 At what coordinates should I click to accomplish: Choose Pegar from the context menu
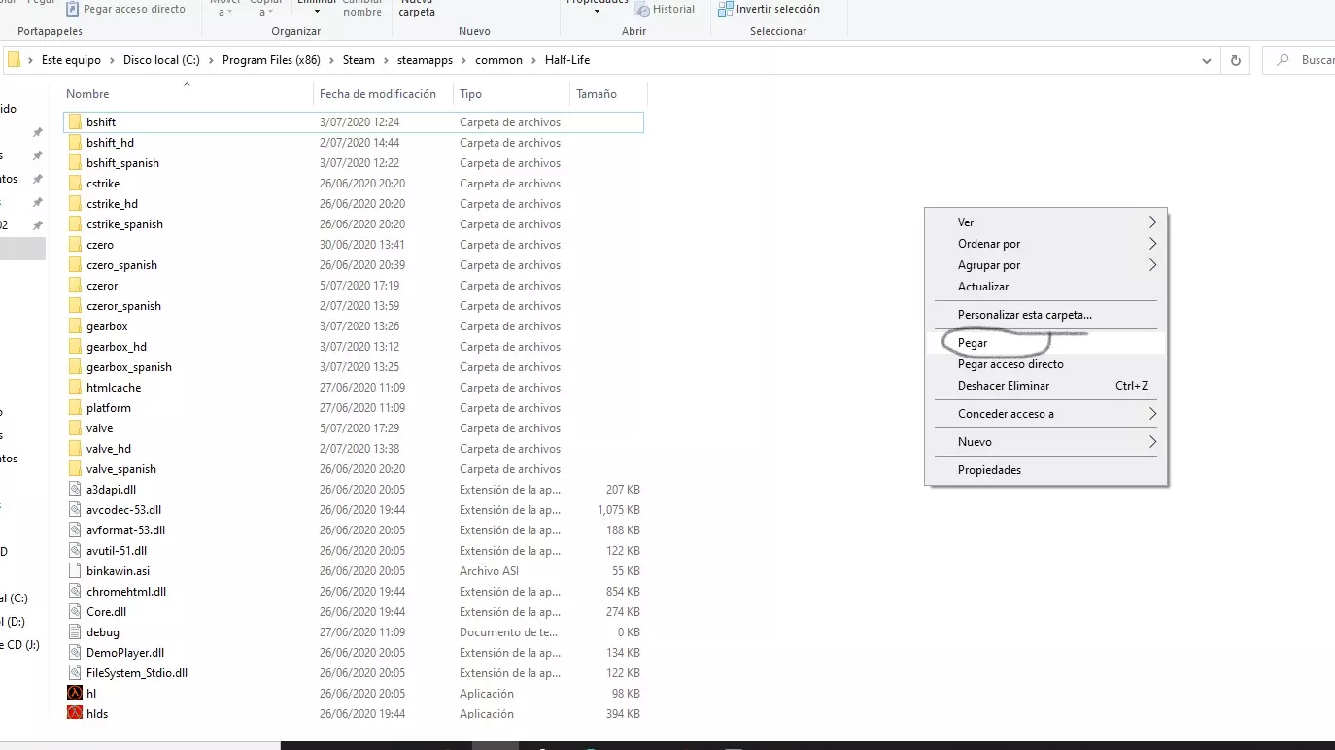(x=1046, y=343)
